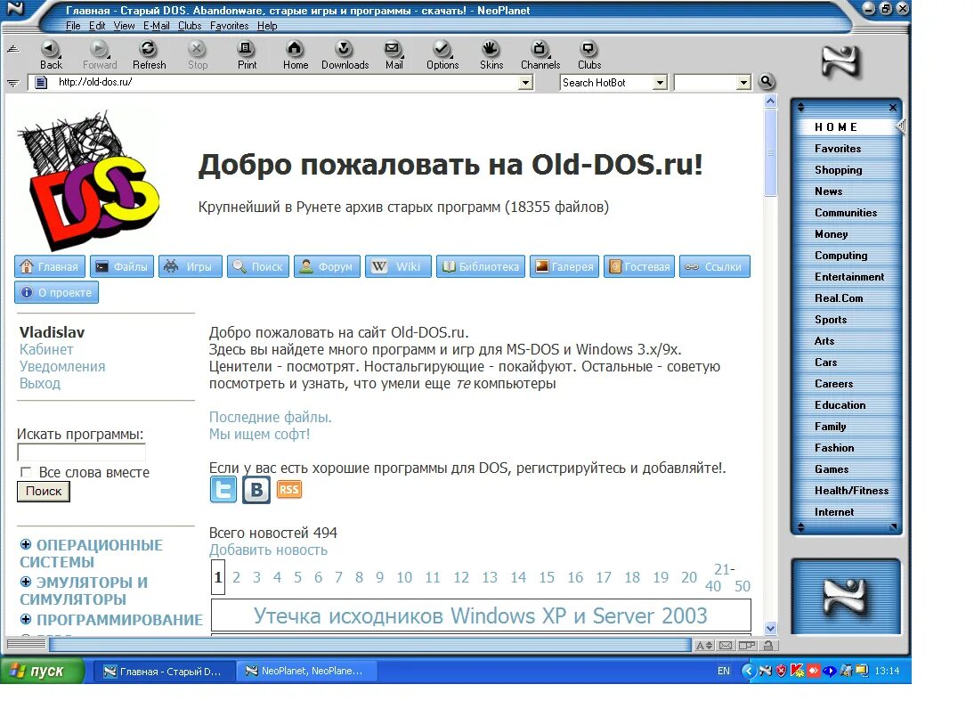Select the Computing channel in sidebar
Screen dimensions: 974x717
(x=841, y=256)
